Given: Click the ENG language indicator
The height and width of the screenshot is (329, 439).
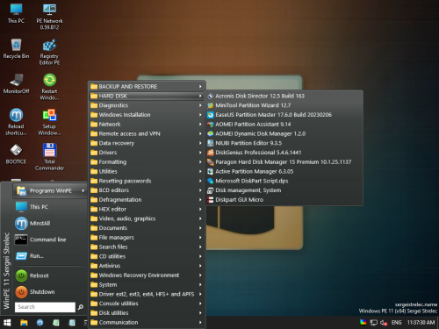Looking at the screenshot, I should (396, 323).
